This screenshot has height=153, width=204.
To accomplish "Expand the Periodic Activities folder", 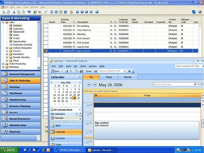I will 7,57.
